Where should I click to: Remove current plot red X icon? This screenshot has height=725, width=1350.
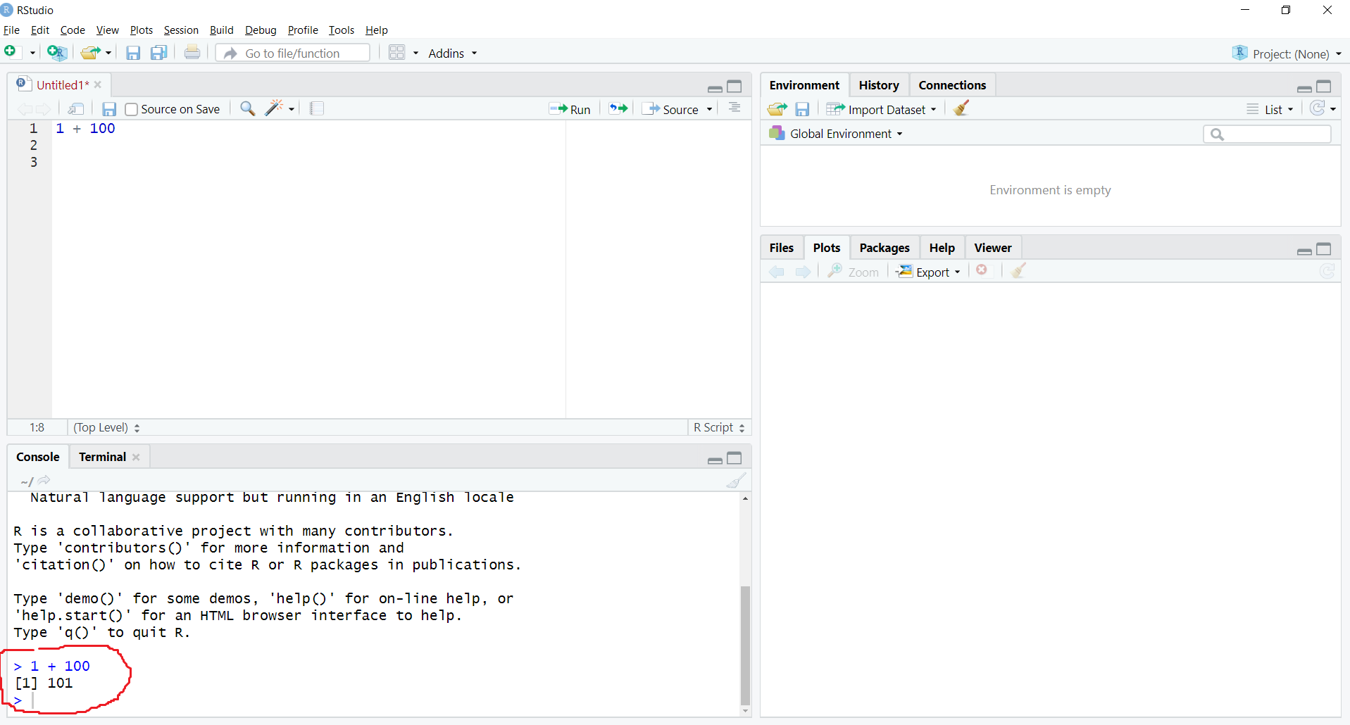point(982,270)
